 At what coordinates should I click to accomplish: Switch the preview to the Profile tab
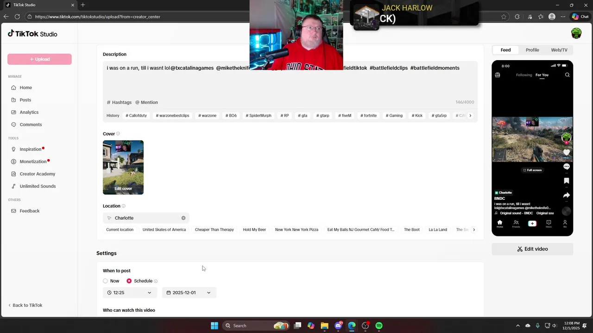(532, 50)
